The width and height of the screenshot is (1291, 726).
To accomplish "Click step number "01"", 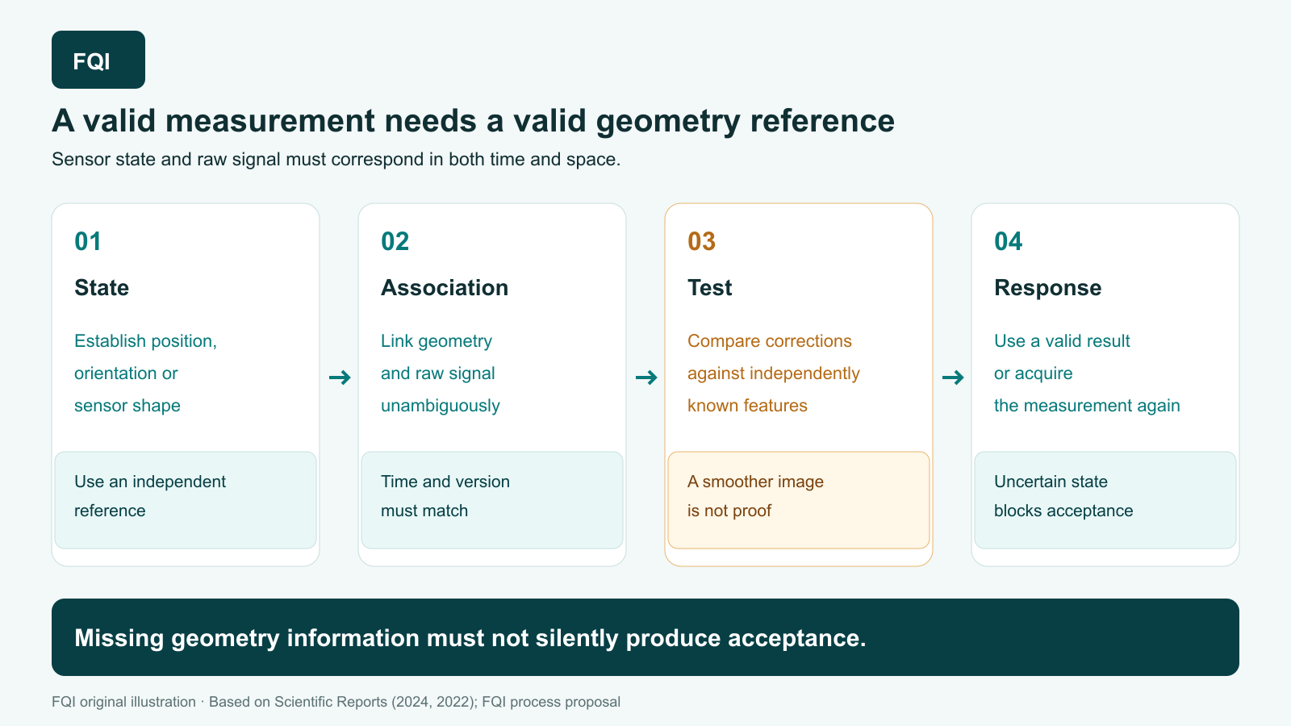I will click(x=88, y=241).
